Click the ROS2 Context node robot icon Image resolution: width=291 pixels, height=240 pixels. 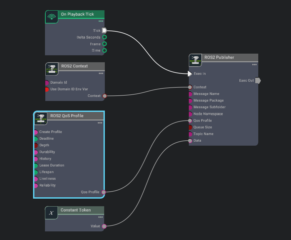[52, 69]
